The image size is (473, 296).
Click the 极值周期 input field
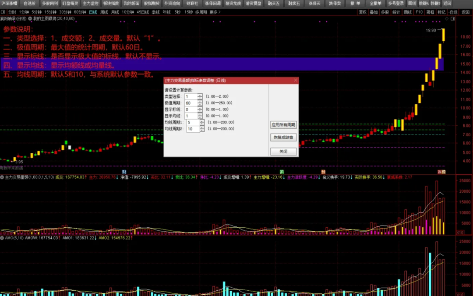[x=191, y=103]
